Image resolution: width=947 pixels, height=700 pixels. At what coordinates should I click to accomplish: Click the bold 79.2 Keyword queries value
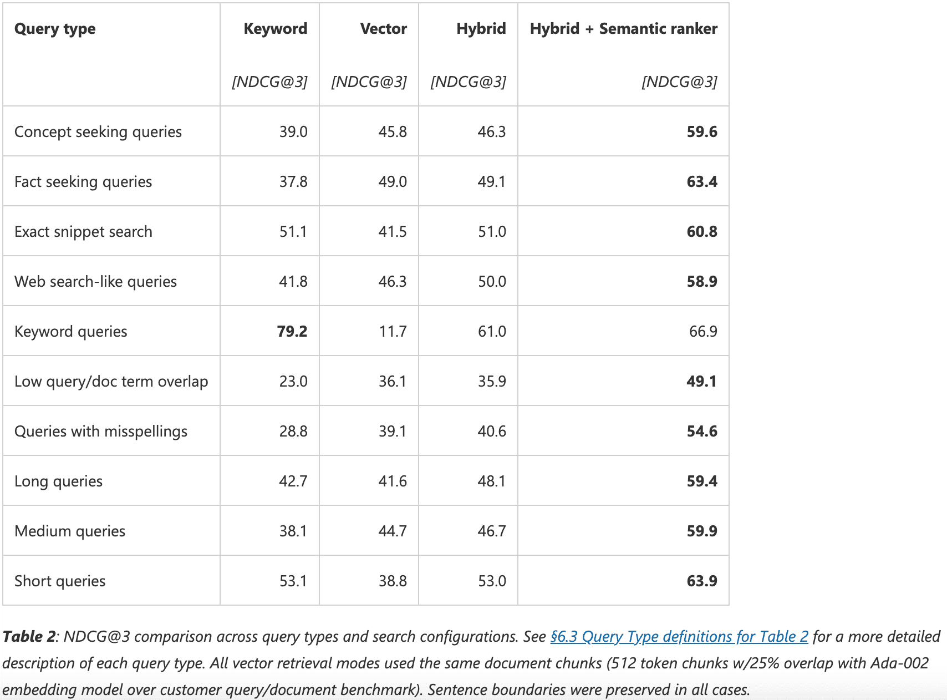tap(292, 332)
